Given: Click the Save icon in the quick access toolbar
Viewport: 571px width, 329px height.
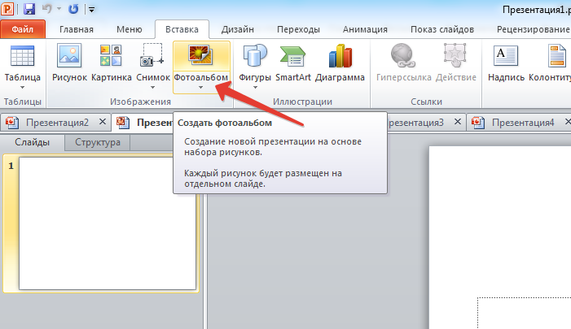Looking at the screenshot, I should pos(29,9).
